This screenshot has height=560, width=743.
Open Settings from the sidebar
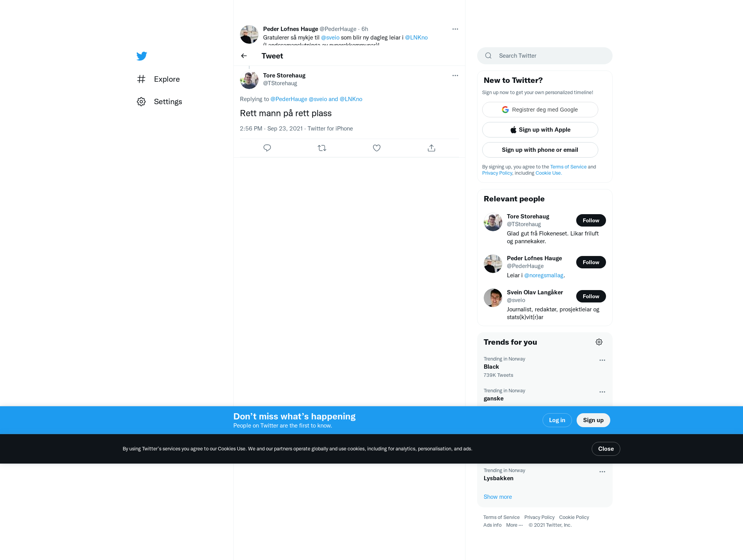(159, 101)
